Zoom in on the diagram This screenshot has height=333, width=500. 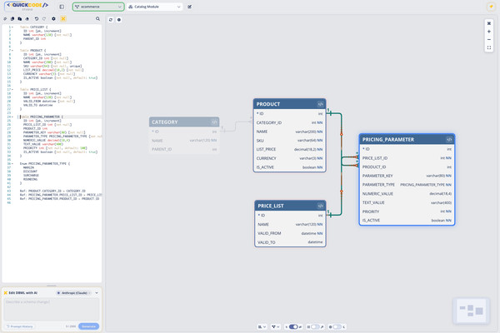(489, 32)
